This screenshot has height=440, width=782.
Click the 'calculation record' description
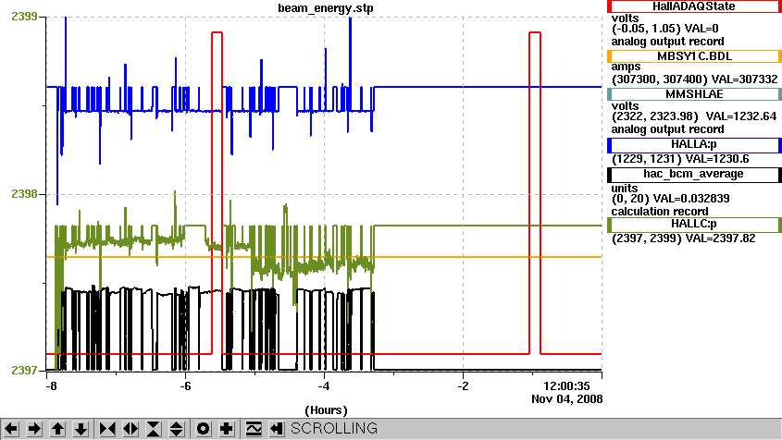pyautogui.click(x=660, y=212)
